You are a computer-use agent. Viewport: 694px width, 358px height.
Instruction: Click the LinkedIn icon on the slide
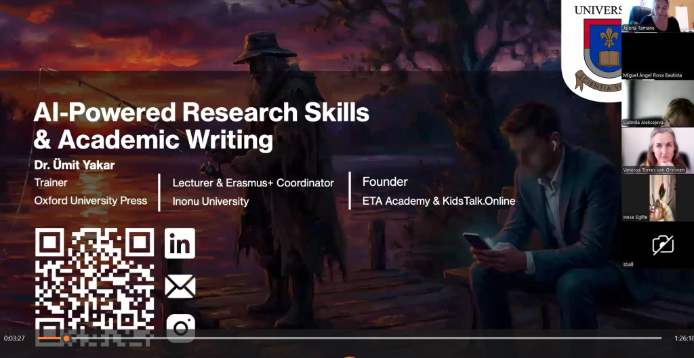pos(180,243)
